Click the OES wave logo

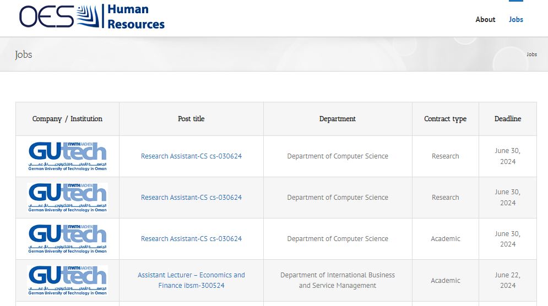point(59,17)
